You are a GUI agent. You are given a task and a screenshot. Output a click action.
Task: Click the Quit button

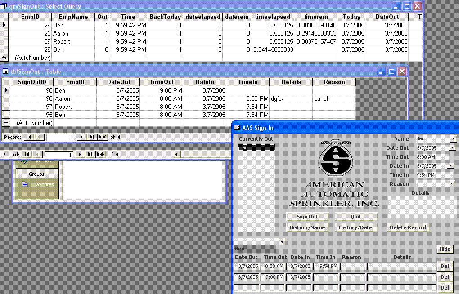[x=356, y=217]
